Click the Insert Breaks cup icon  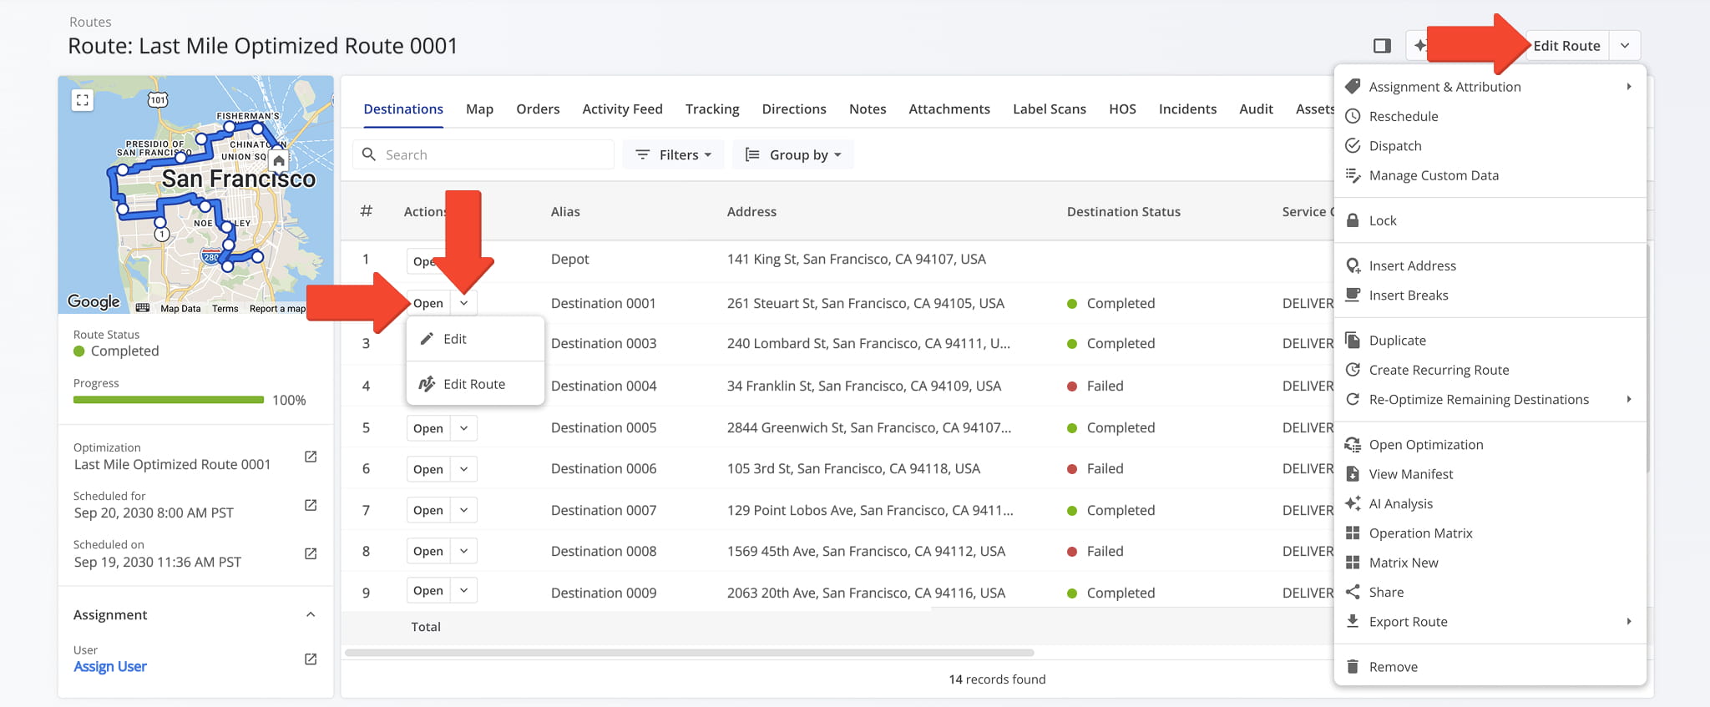coord(1353,295)
